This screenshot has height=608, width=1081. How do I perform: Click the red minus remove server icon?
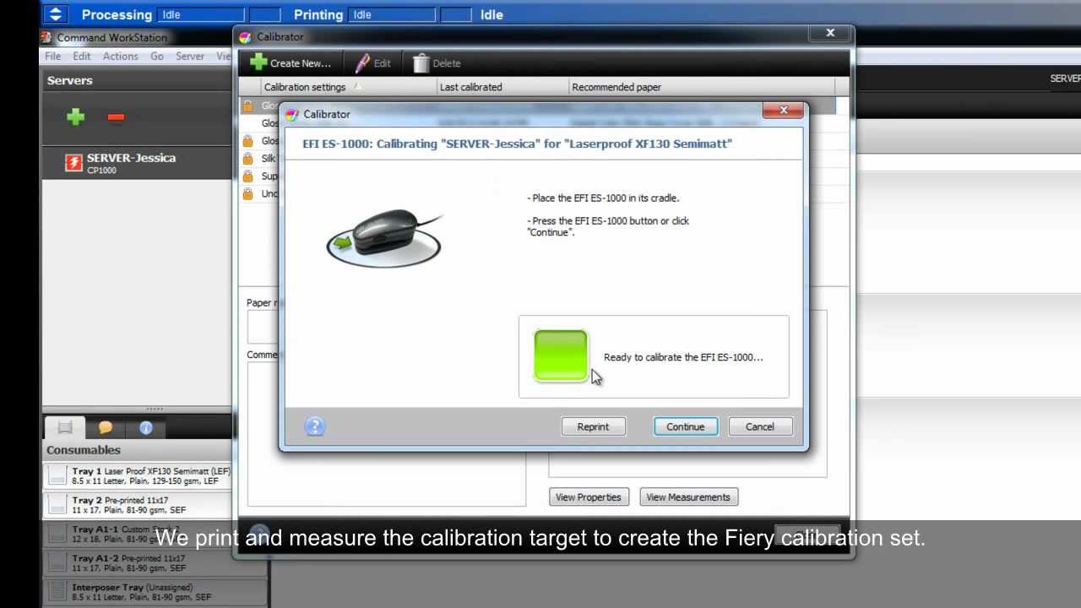[116, 117]
